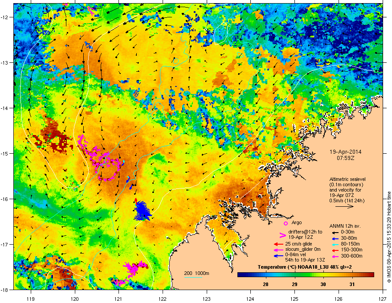This screenshot has height=303, width=392.
Task: Click the 'Altimetric sealevel' caption text
Action: tap(347, 179)
